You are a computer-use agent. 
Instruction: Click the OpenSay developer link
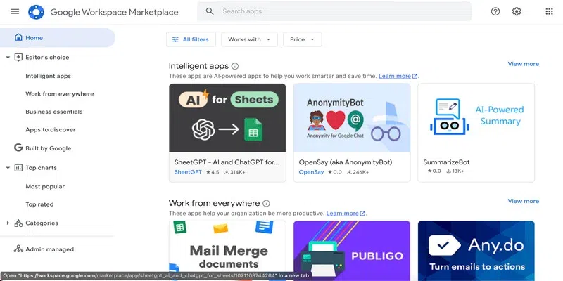point(311,172)
